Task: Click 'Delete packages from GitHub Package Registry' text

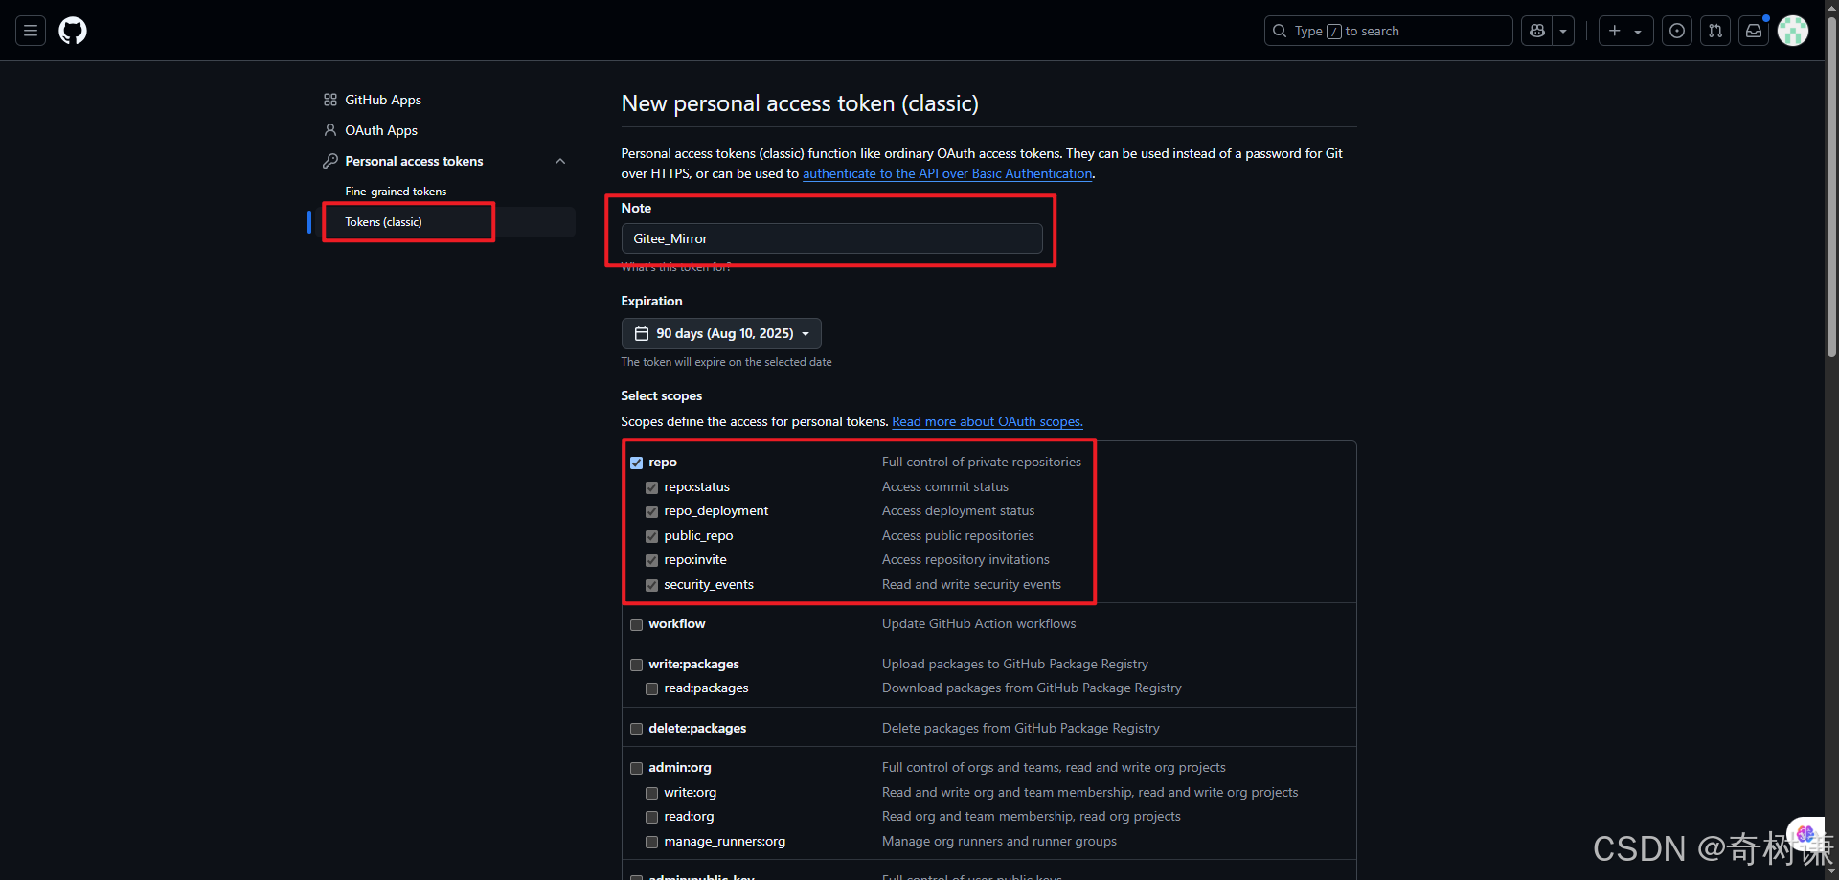Action: coord(1021,728)
